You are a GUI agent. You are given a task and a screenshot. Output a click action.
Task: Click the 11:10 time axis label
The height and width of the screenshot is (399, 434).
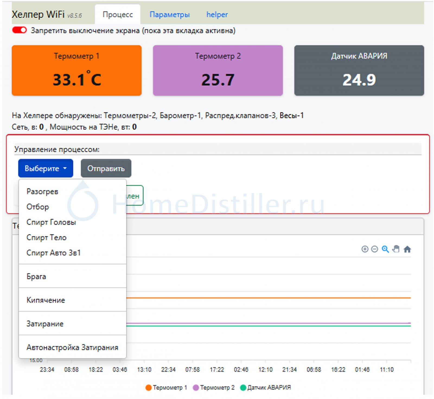387,369
